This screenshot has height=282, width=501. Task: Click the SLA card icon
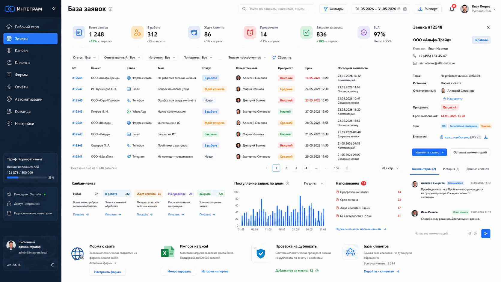(363, 32)
